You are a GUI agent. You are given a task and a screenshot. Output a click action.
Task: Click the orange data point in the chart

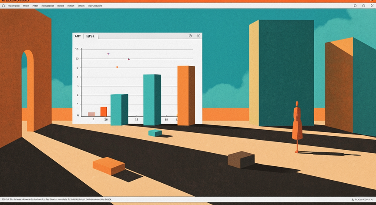[x=117, y=67]
